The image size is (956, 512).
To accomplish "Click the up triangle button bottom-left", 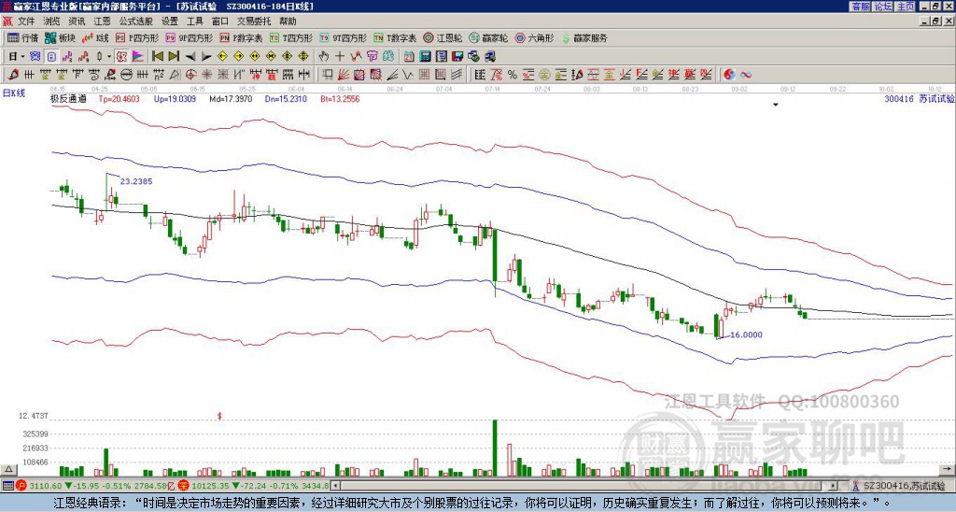I will pyautogui.click(x=8, y=469).
